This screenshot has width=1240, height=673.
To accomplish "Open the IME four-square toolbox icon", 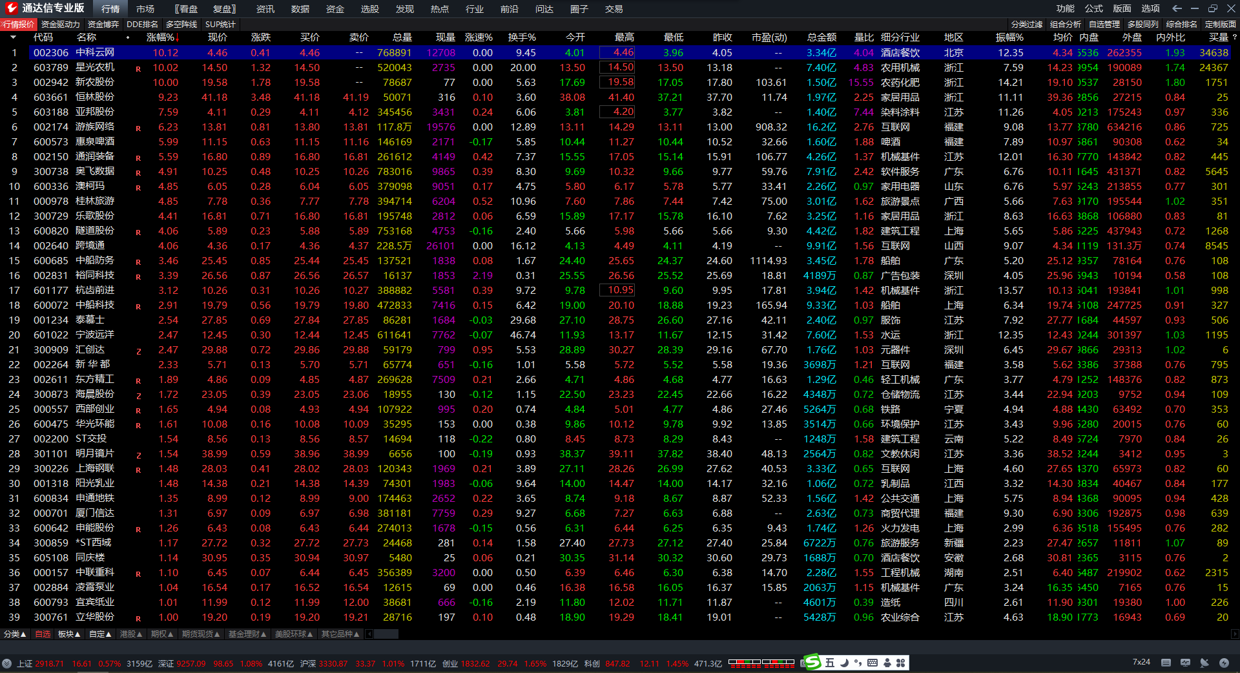I will tap(901, 663).
